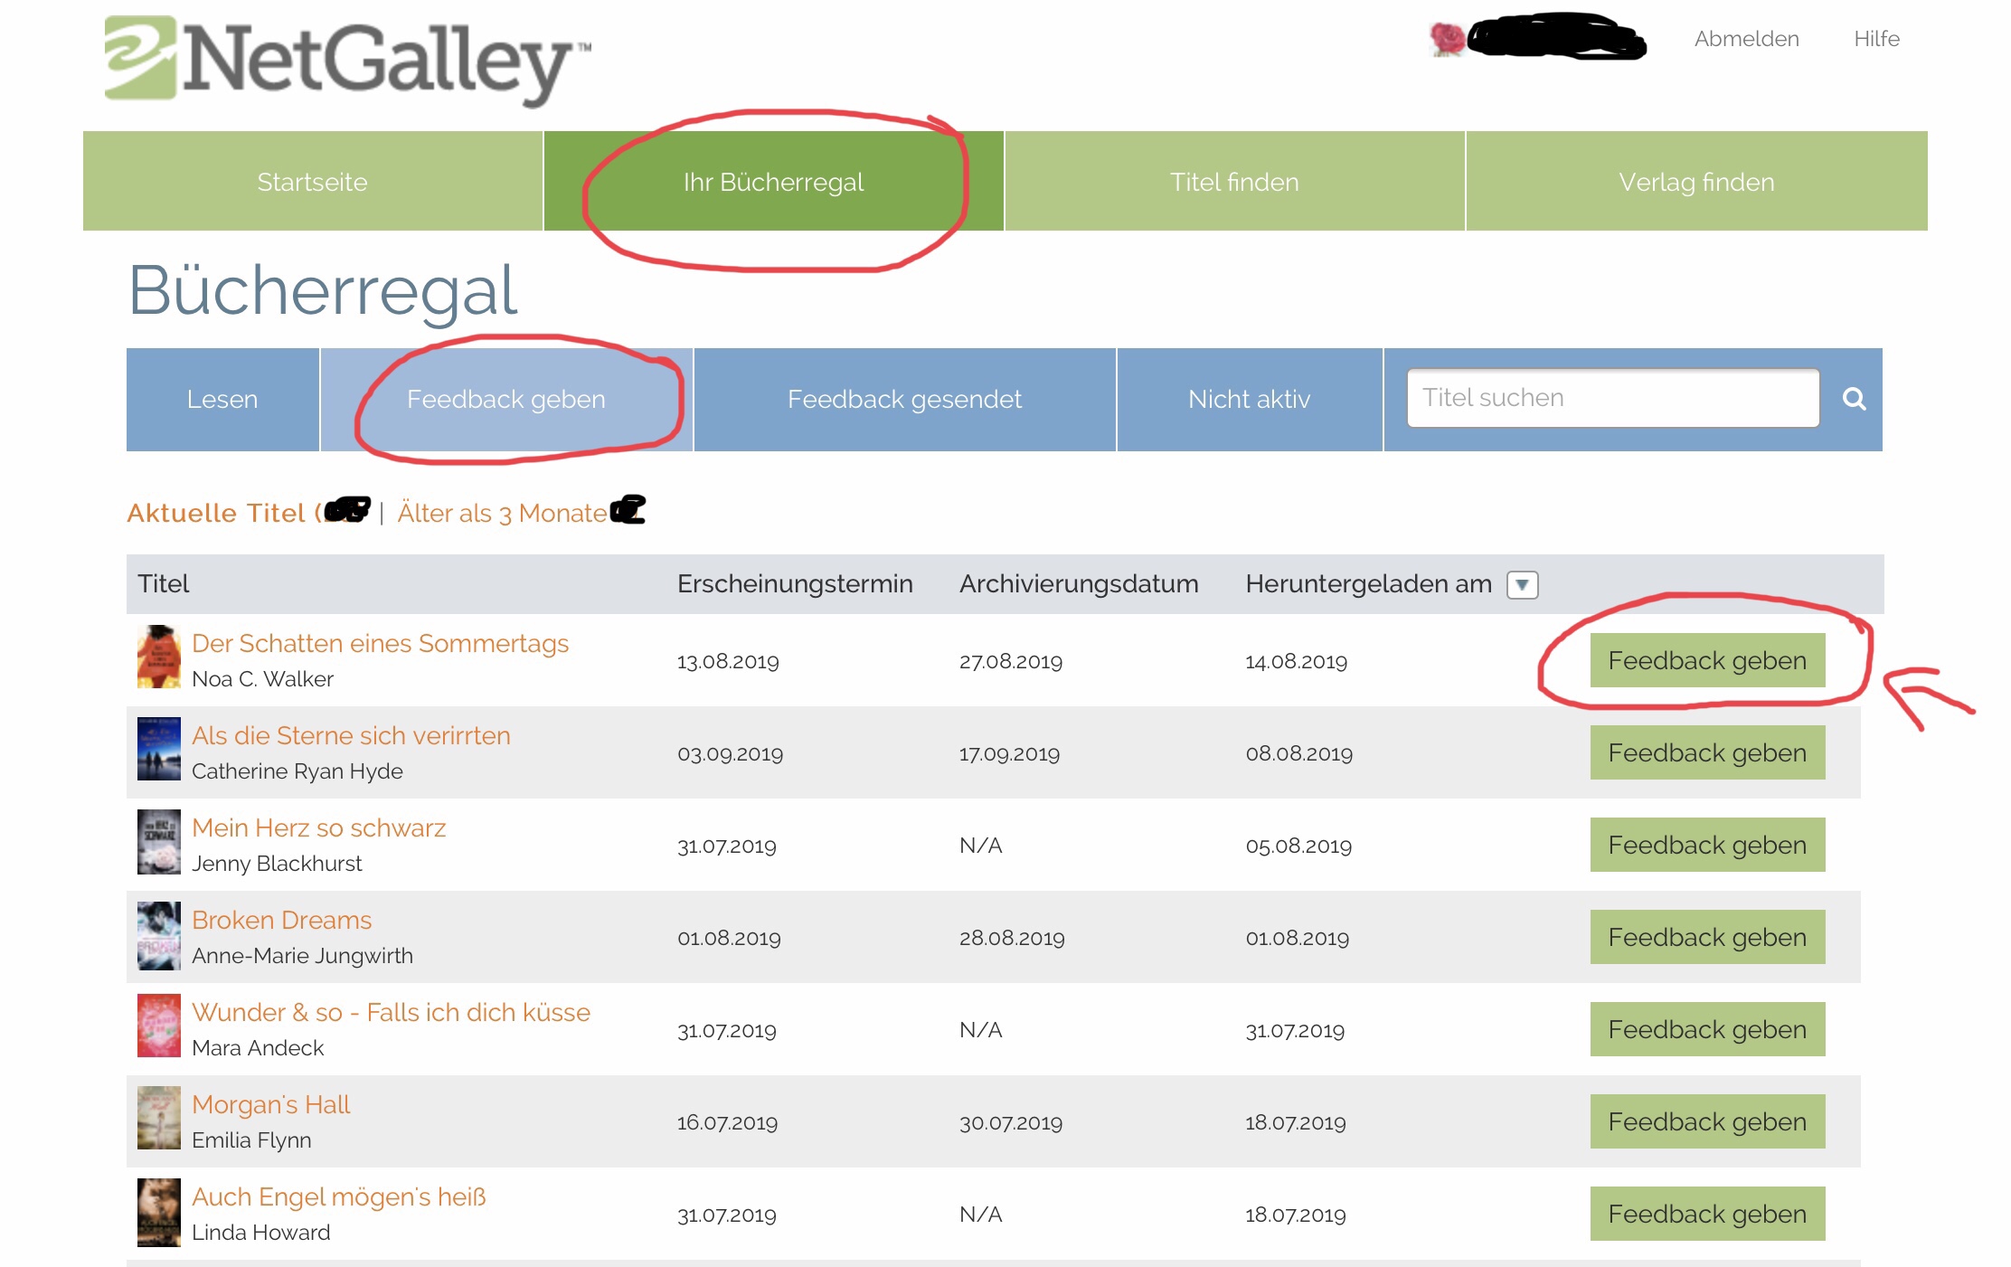Open title Morgan's Hall
2011x1267 pixels.
(270, 1104)
